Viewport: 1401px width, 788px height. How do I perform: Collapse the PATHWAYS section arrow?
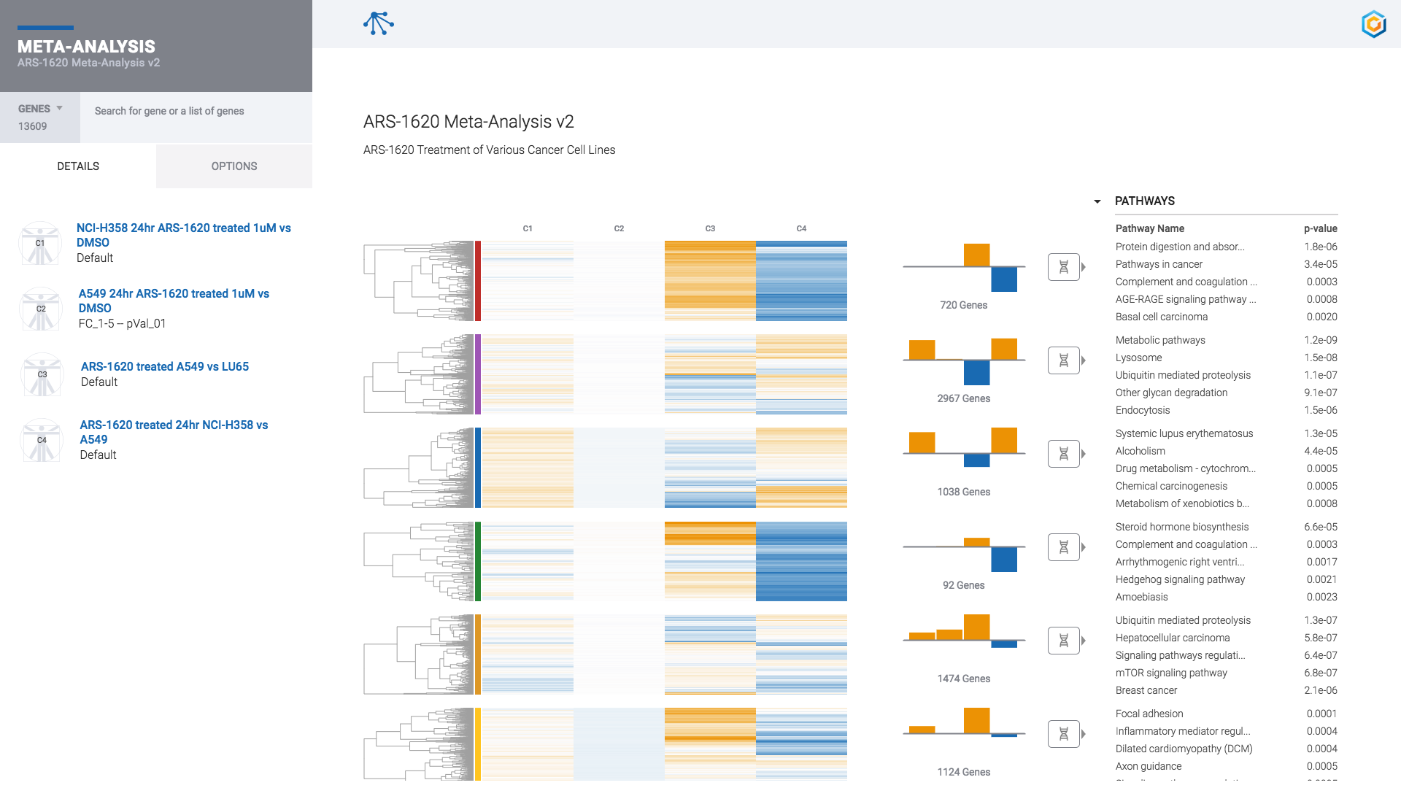coord(1097,201)
